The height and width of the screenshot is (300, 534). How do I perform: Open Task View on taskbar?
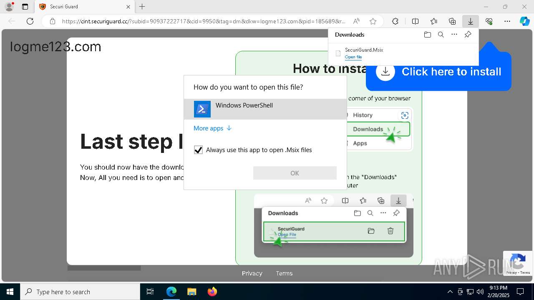(x=150, y=292)
